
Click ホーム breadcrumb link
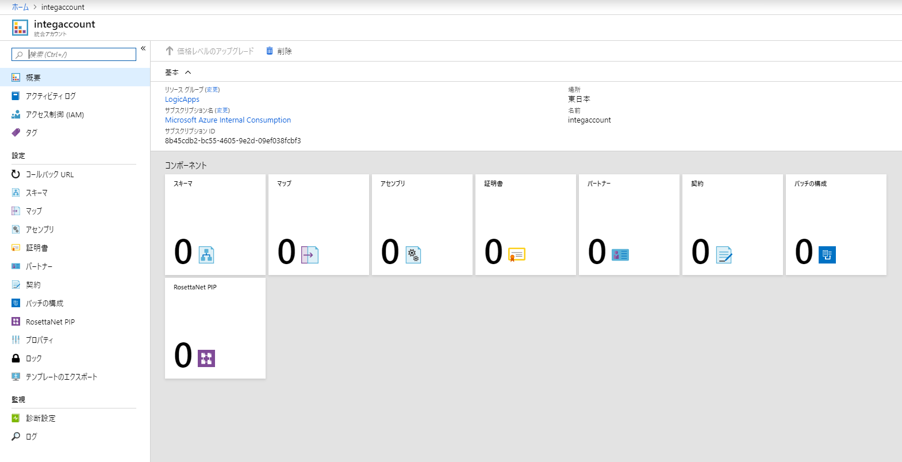[20, 7]
